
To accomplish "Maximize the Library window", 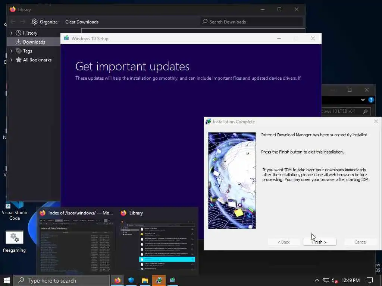I will point(279,9).
